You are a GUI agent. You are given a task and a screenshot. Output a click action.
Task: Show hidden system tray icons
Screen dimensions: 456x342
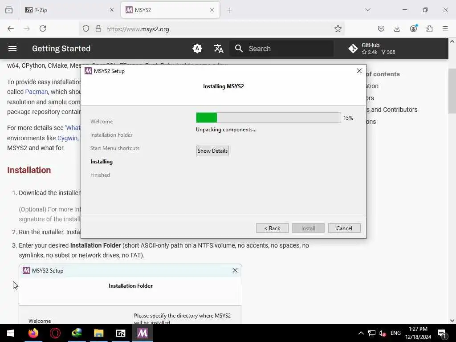click(361, 333)
